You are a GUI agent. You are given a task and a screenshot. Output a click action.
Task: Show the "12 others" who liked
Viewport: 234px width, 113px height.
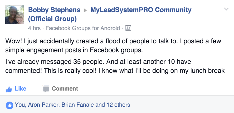[118, 105]
